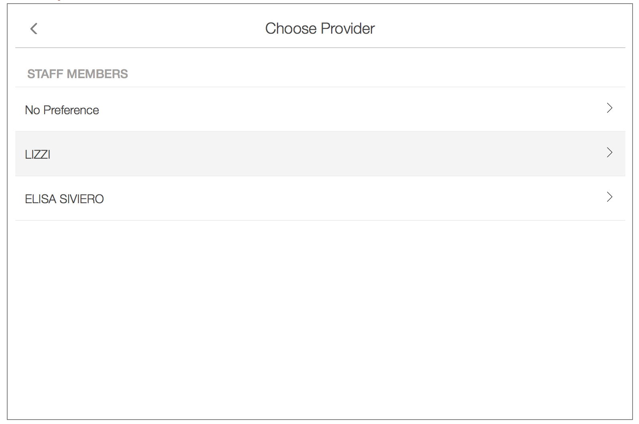This screenshot has width=639, height=424.
Task: Expand details via LIZZI's right arrow
Action: (x=609, y=153)
